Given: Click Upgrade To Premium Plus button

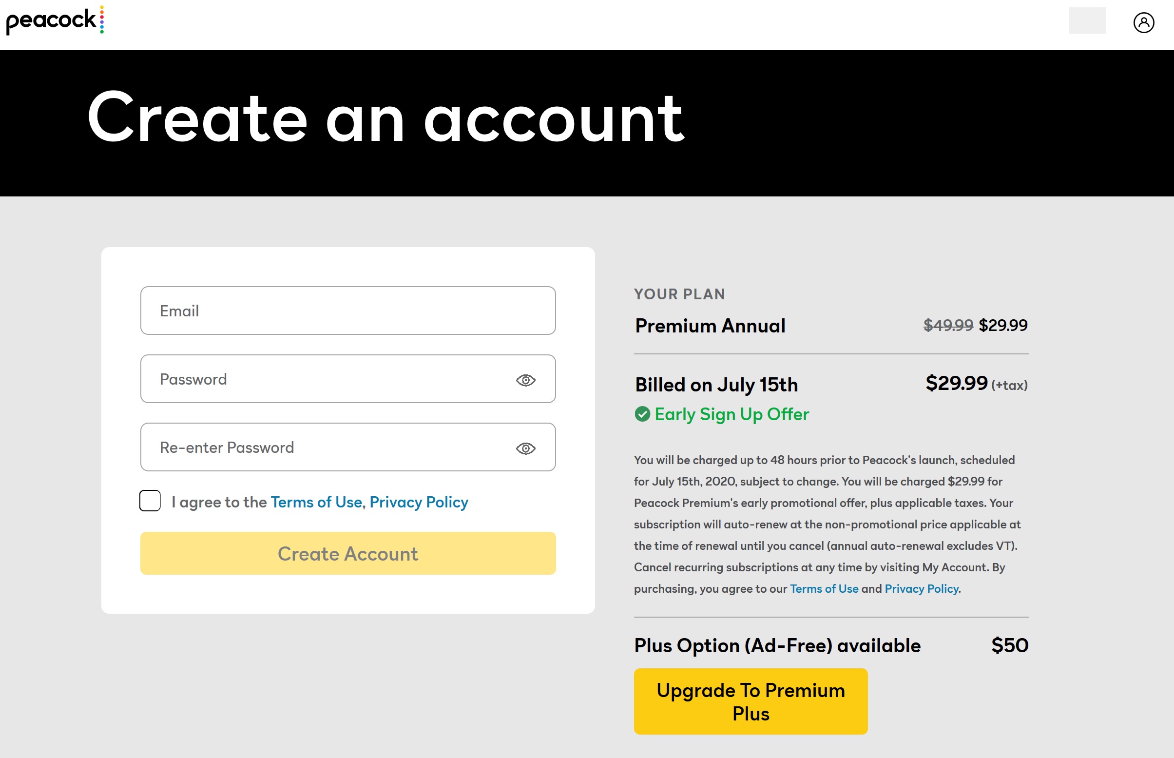Looking at the screenshot, I should pos(751,701).
